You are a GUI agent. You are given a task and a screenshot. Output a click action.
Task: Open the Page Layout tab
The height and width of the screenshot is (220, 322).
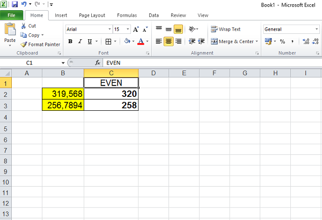click(92, 16)
